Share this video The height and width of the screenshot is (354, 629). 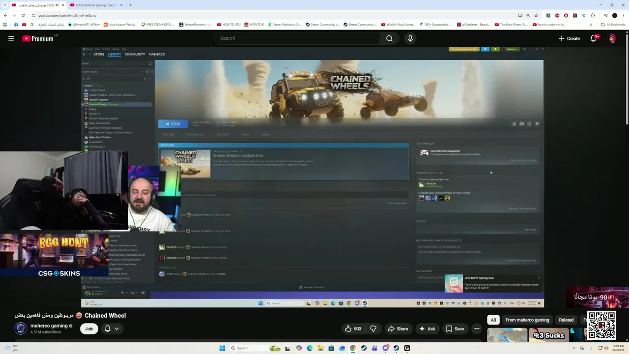[x=398, y=328]
